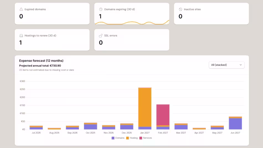The width and height of the screenshot is (263, 148).
Task: Click the Domains expiring sparkline chart
Action: click(x=132, y=22)
